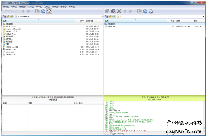207x137 pixels.
Task: Refresh the local pane file list
Action: click(43, 12)
